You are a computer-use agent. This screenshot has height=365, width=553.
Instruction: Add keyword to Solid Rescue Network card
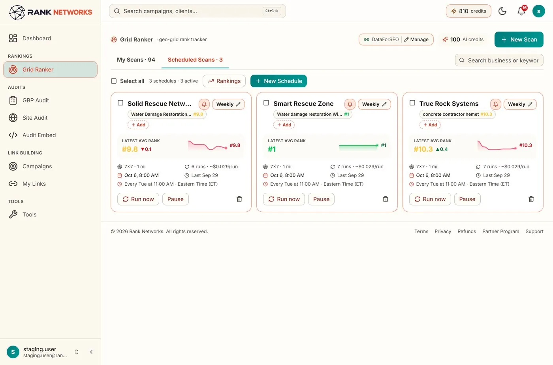coord(138,125)
